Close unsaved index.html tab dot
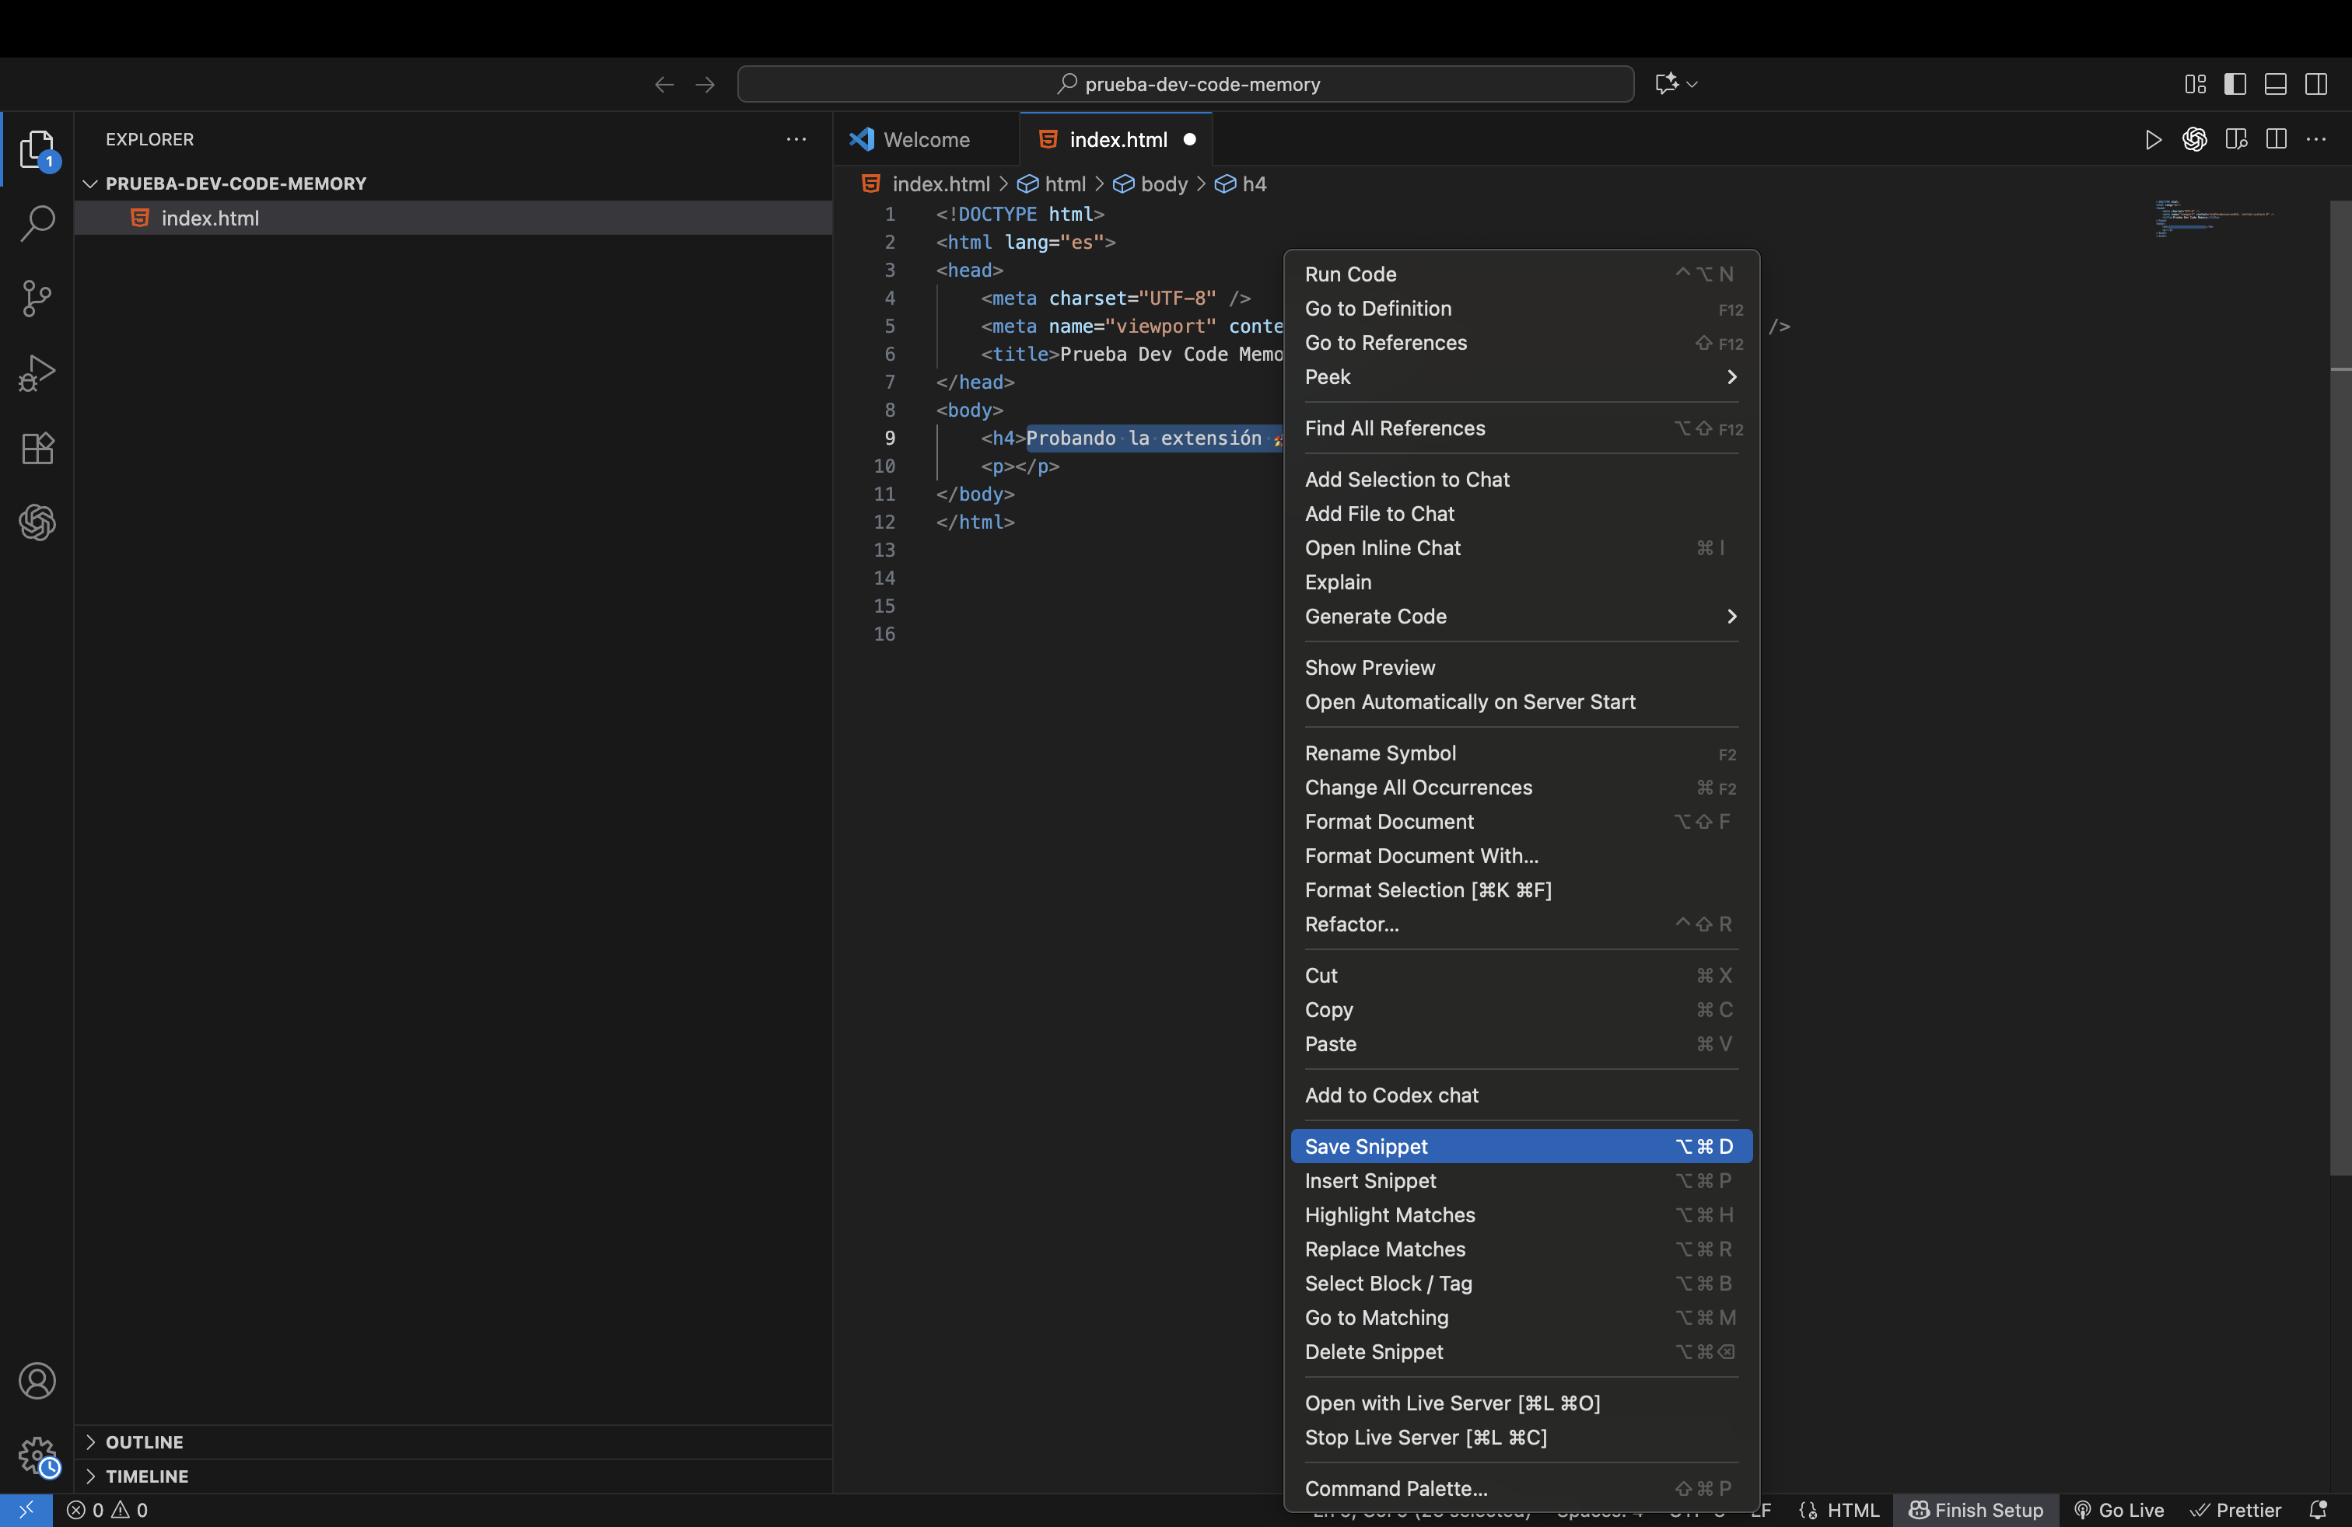Screen dimensions: 2352x1527 point(1190,139)
